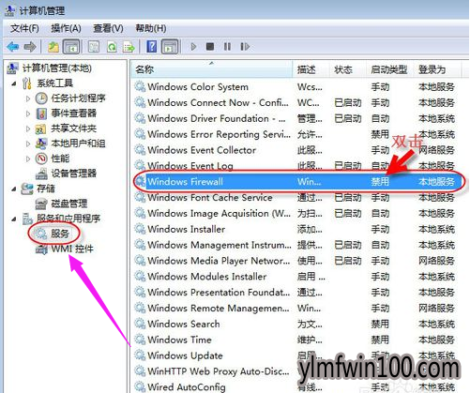
Task: Select 设备管理器 in the tree
Action: 73,174
